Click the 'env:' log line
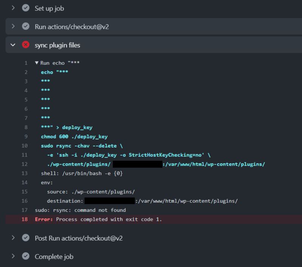The image size is (302, 267). (46, 183)
